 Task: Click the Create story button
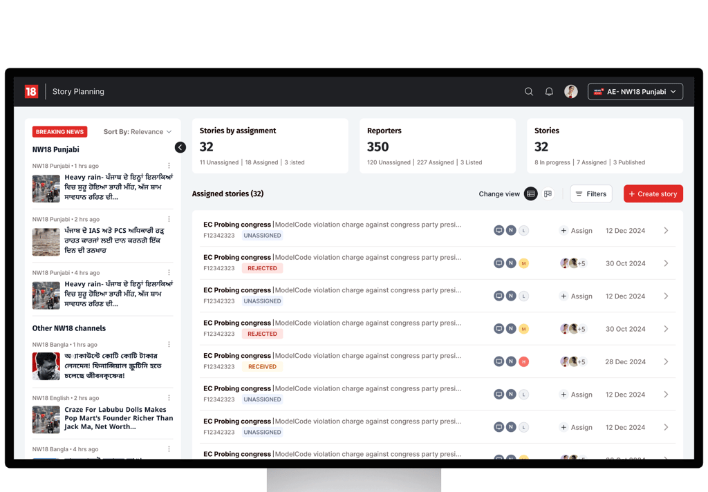pyautogui.click(x=653, y=193)
